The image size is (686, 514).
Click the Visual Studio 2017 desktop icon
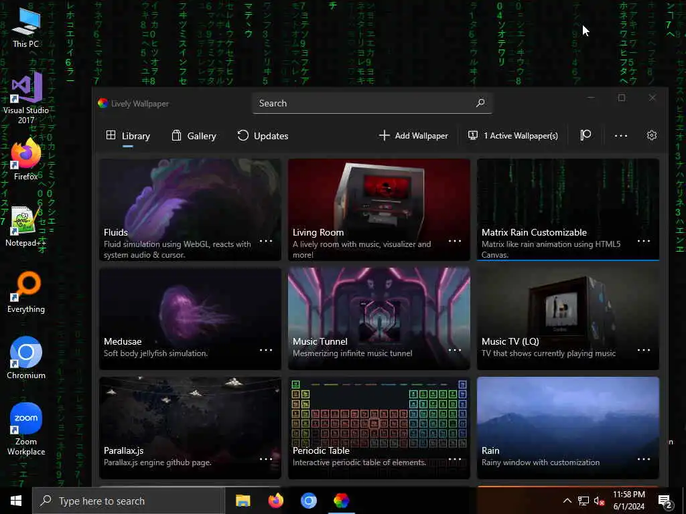pos(26,98)
